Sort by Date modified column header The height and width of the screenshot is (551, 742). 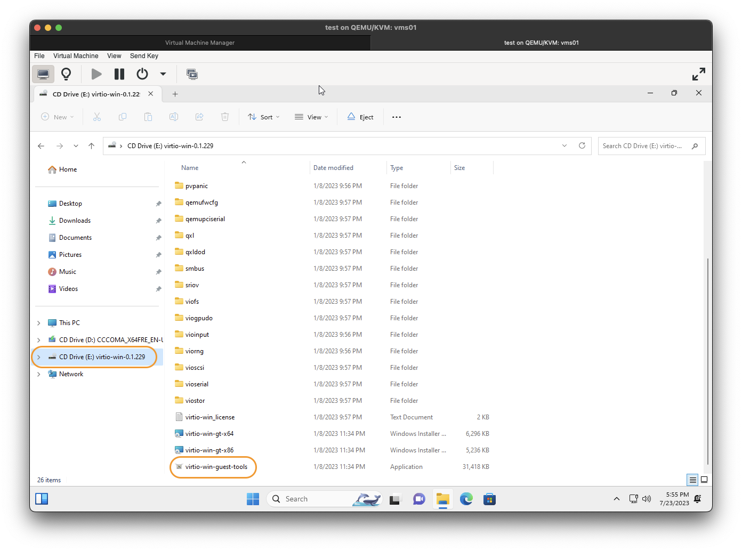[333, 168]
